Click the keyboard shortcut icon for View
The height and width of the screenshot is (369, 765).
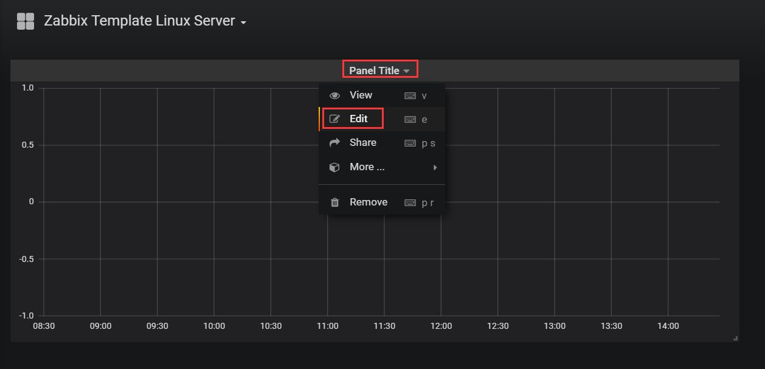(x=410, y=96)
